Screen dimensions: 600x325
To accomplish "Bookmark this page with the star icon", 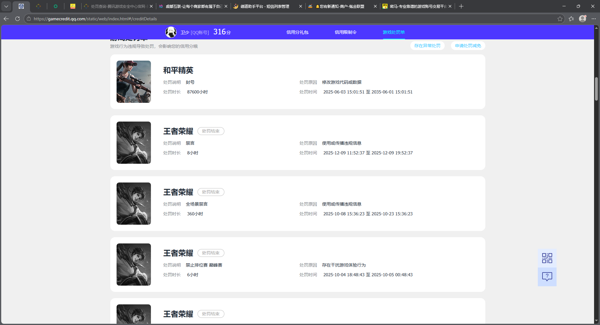I will click(560, 19).
